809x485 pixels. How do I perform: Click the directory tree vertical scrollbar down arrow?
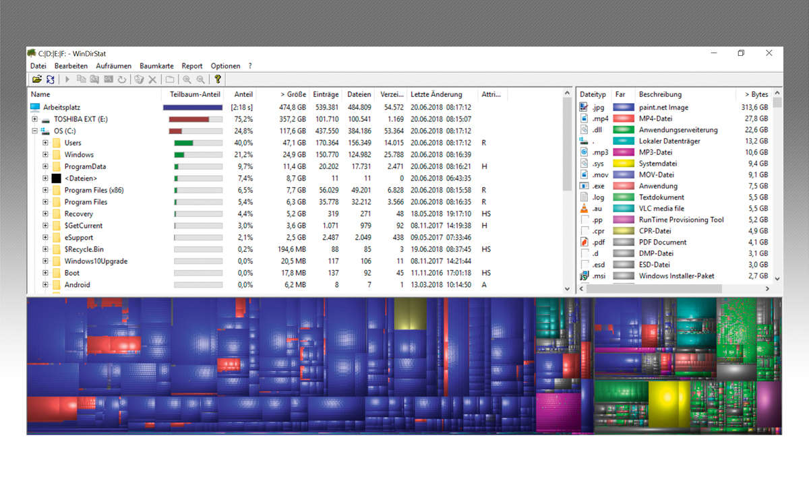(x=567, y=288)
